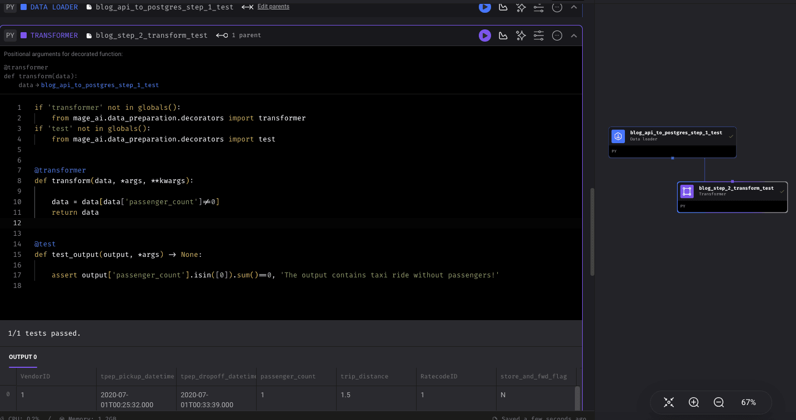Open the settings sliders icon on the data loader block
The width and height of the screenshot is (796, 420).
pyautogui.click(x=538, y=7)
